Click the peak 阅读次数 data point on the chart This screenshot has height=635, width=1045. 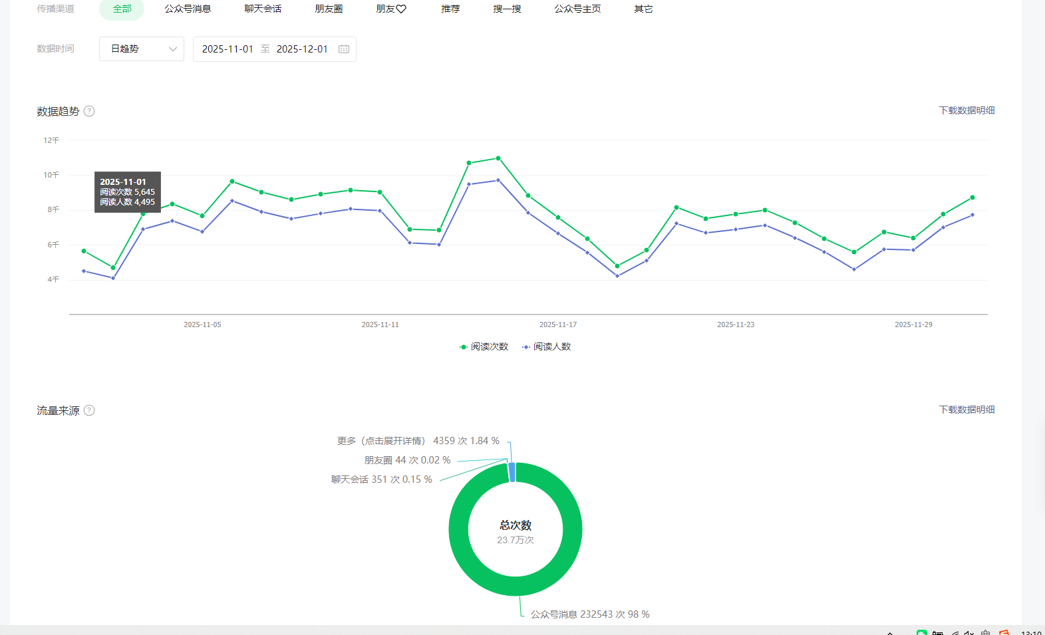498,158
